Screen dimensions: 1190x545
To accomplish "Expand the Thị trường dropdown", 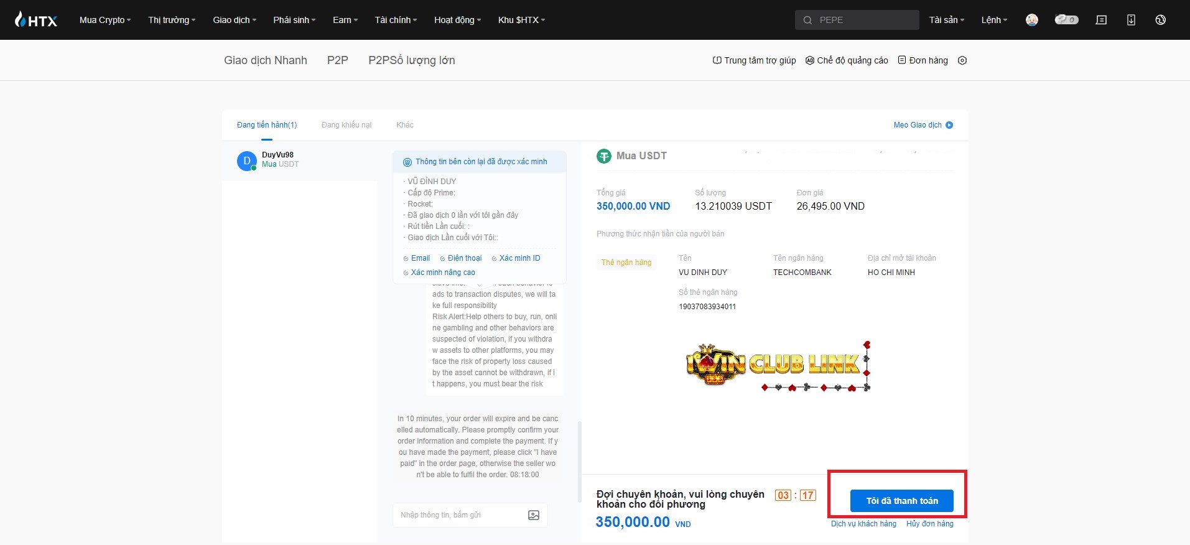I will tap(172, 20).
